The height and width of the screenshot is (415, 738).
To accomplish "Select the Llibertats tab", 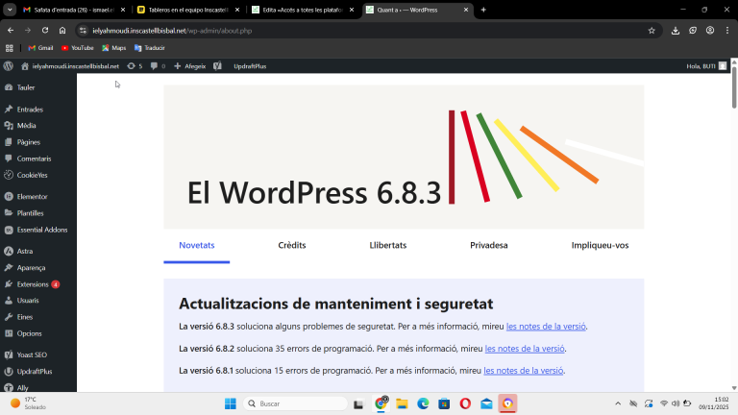I will pyautogui.click(x=387, y=245).
